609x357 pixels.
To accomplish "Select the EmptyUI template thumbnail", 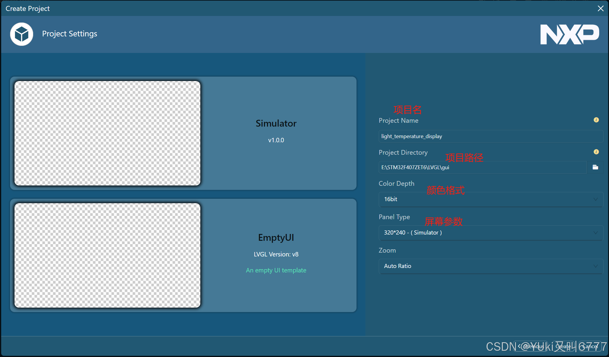I will coord(108,255).
